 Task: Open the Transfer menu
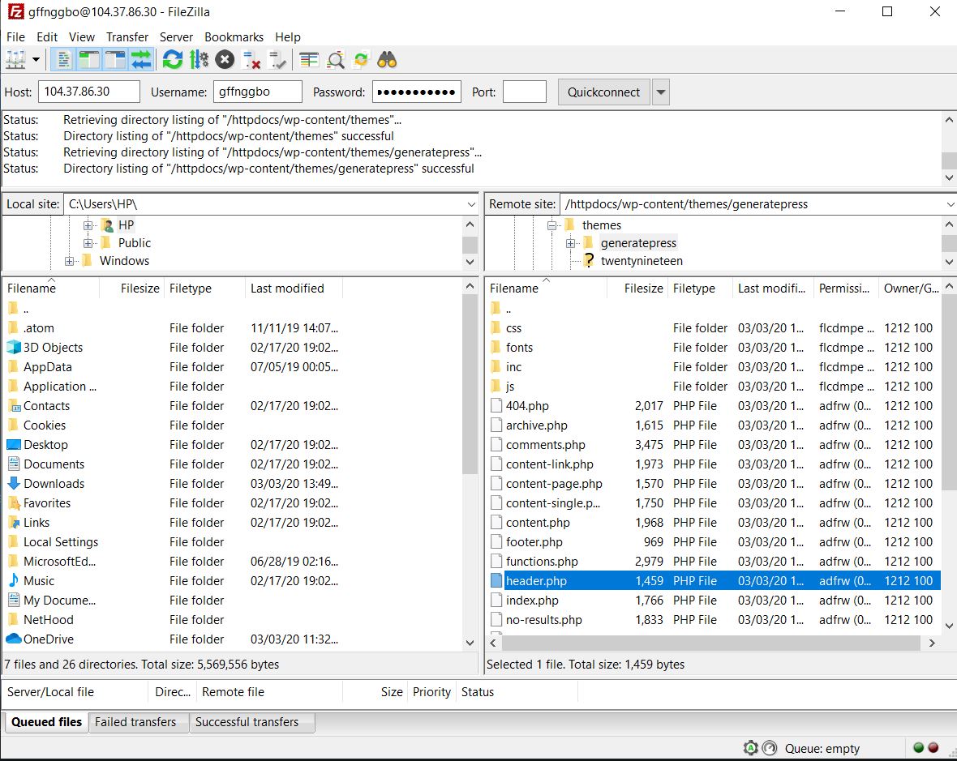click(x=127, y=37)
